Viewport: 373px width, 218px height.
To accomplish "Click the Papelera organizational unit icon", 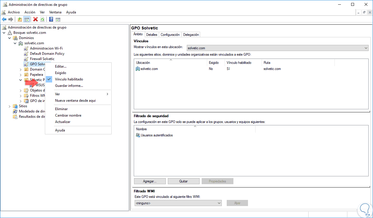I will [26, 75].
